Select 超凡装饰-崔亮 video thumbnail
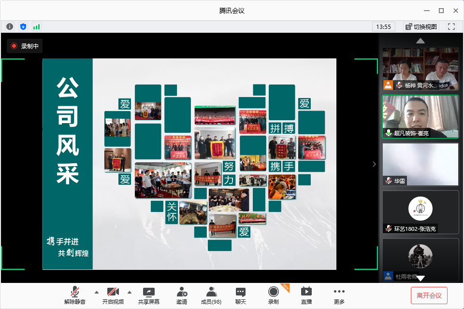 [x=420, y=116]
